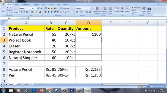Click the Delete Cells icon
Screen dimensions: 167x93
pyautogui.click(x=122, y=9)
